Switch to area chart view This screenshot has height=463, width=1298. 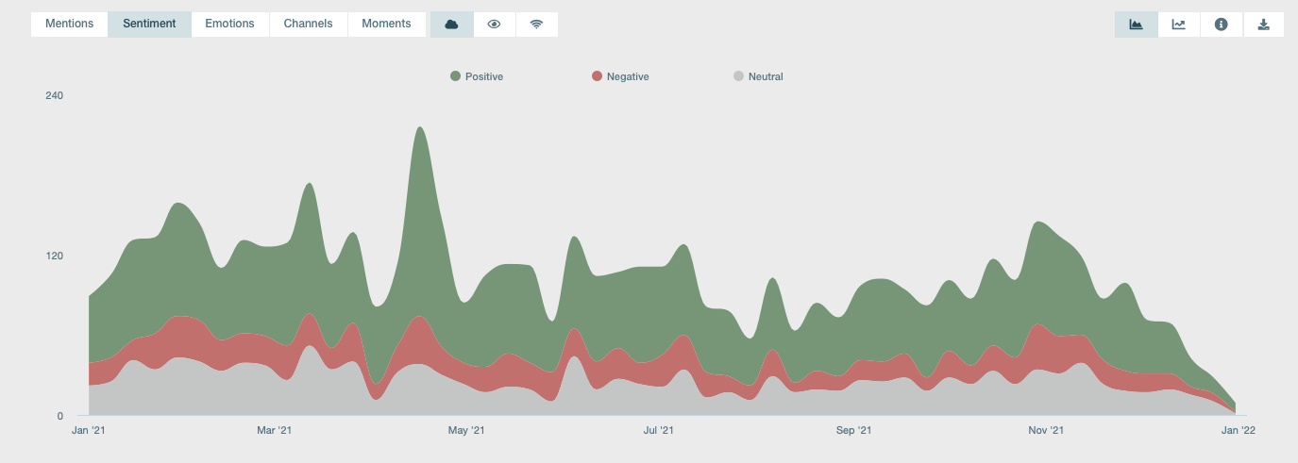1136,25
